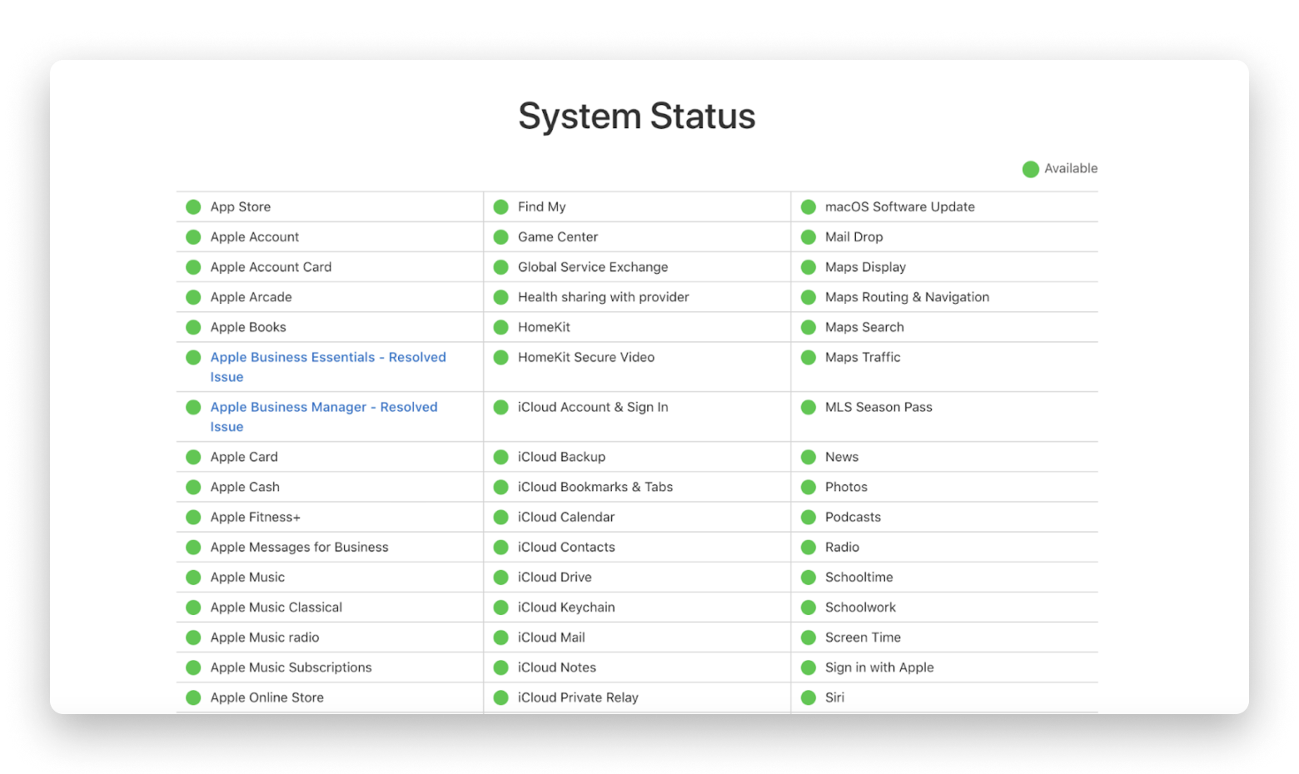Click the green status dot beside Screen Time
Viewport: 1299px width, 774px height.
808,638
